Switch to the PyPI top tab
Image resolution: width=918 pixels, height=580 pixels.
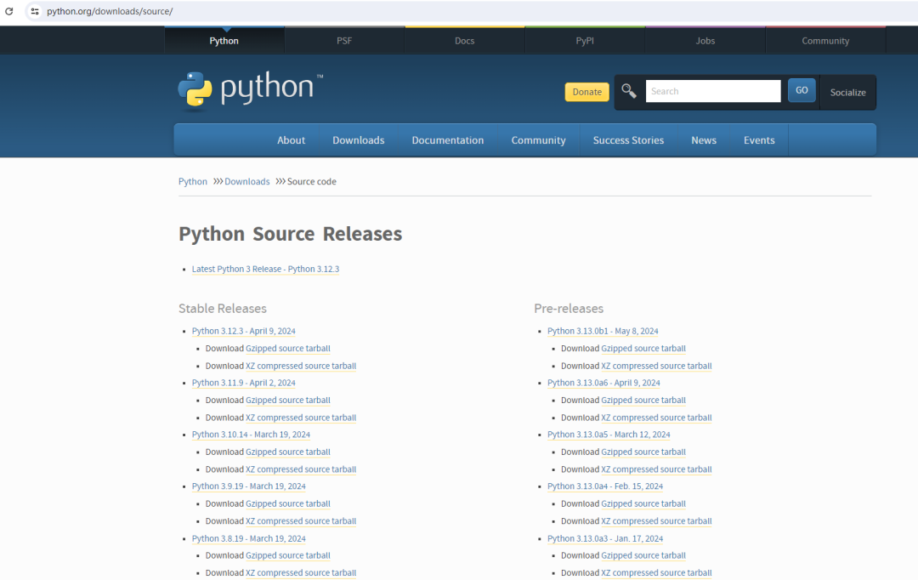(x=585, y=41)
